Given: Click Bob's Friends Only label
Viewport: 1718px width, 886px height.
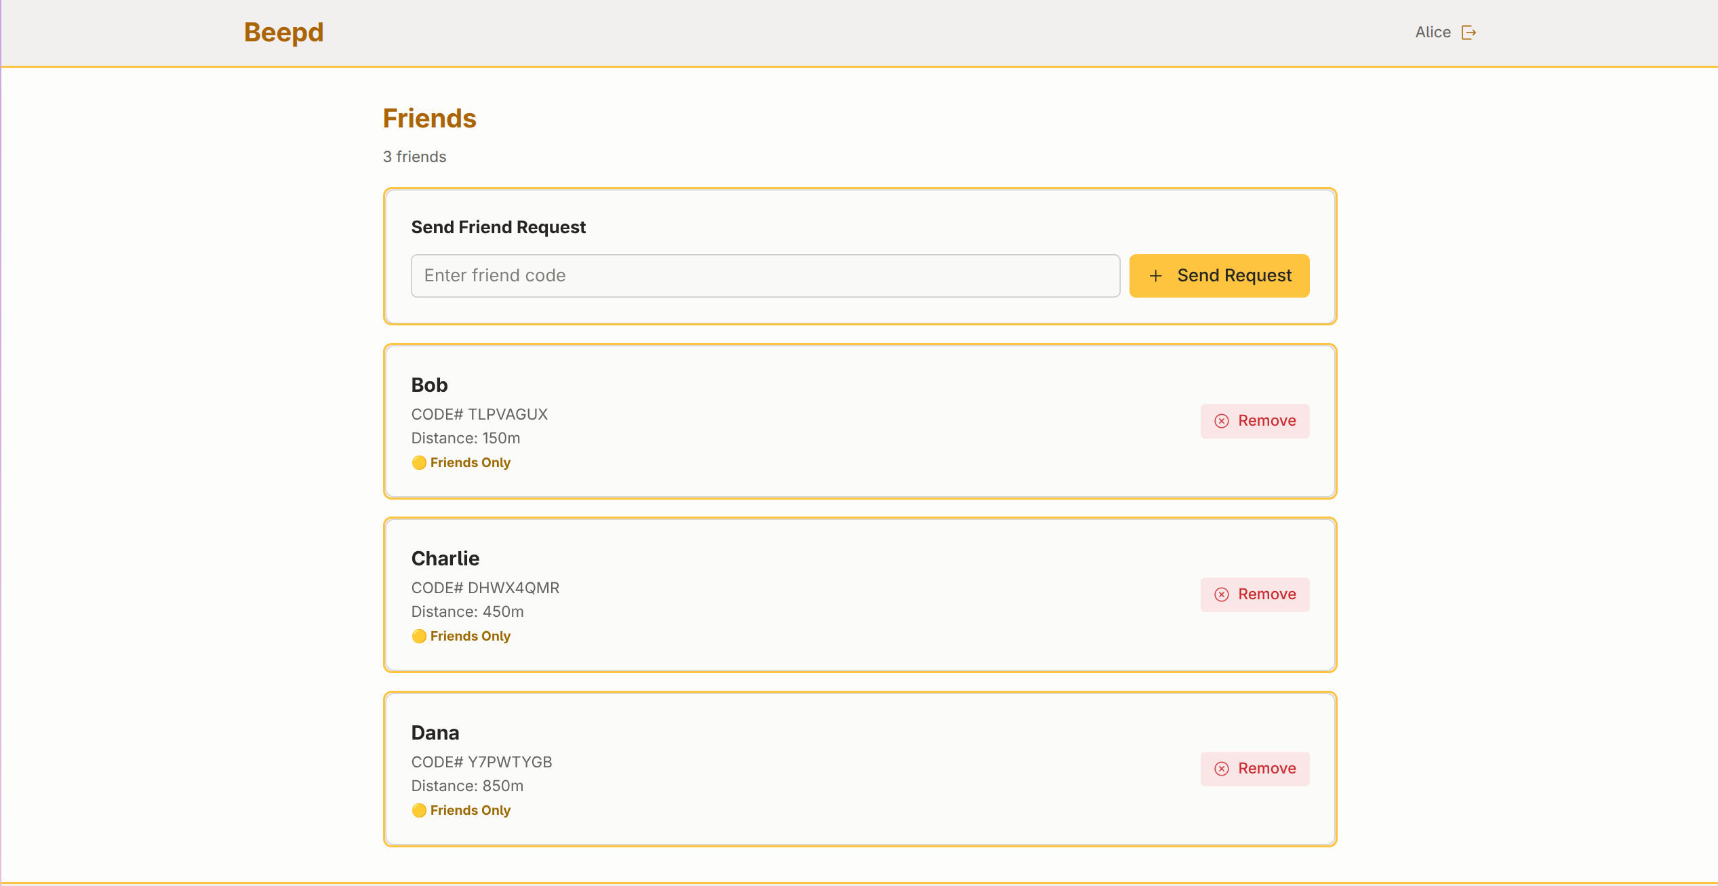Looking at the screenshot, I should 470,463.
